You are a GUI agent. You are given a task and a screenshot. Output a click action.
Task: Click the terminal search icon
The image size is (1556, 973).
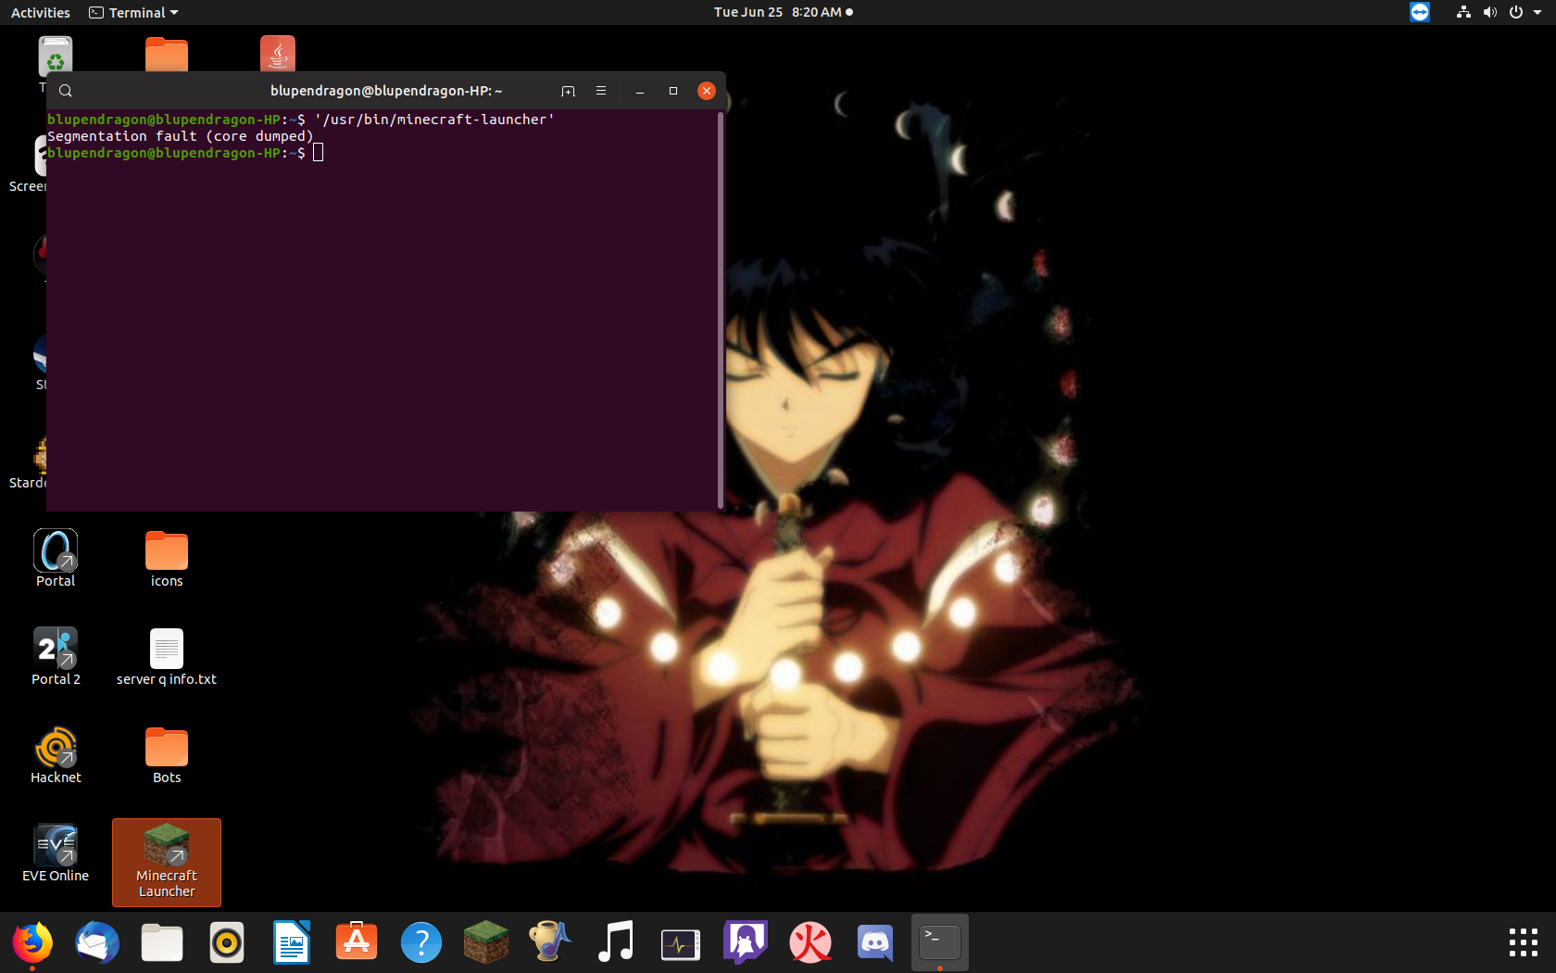(x=66, y=91)
